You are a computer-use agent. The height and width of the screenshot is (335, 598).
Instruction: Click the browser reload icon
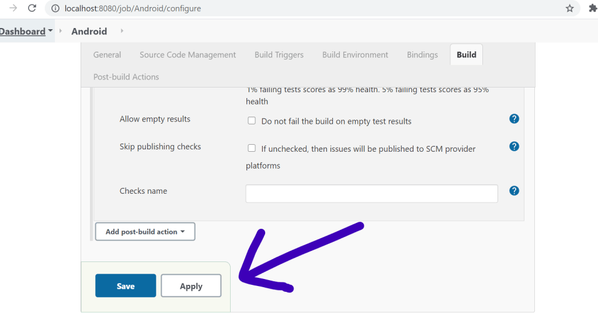(32, 8)
